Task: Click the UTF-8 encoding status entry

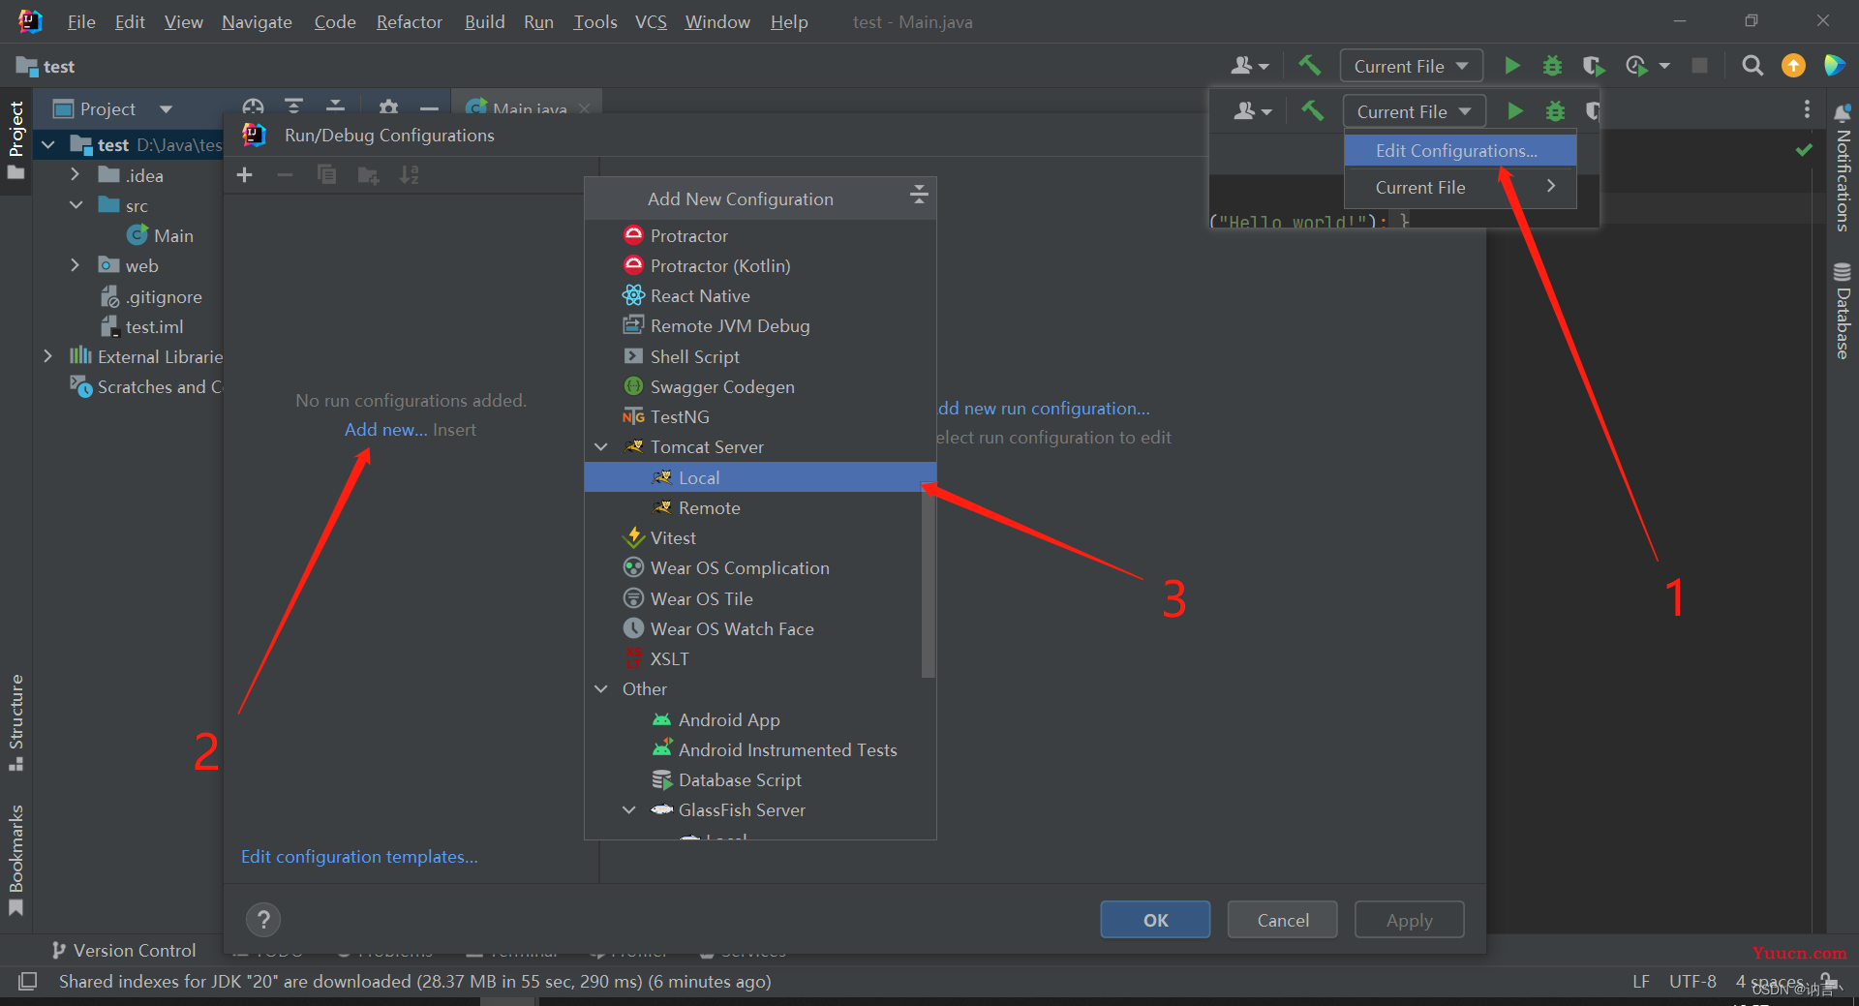Action: 1692,981
